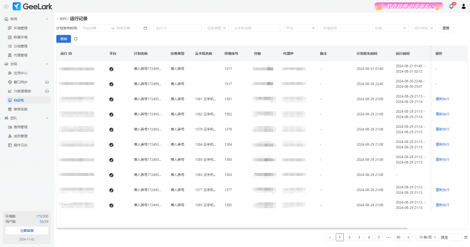This screenshot has height=247, width=470.
Task: Click the TikTok platform icon in the first row
Action: coord(111,69)
